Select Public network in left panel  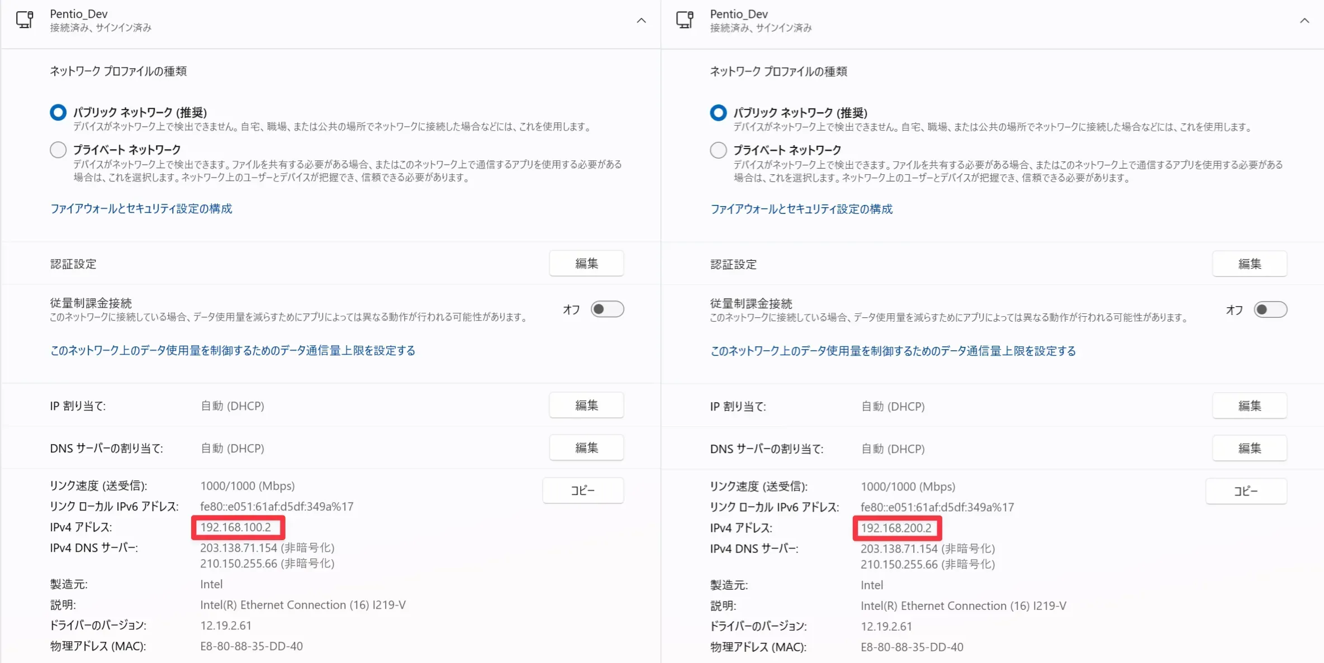(58, 112)
